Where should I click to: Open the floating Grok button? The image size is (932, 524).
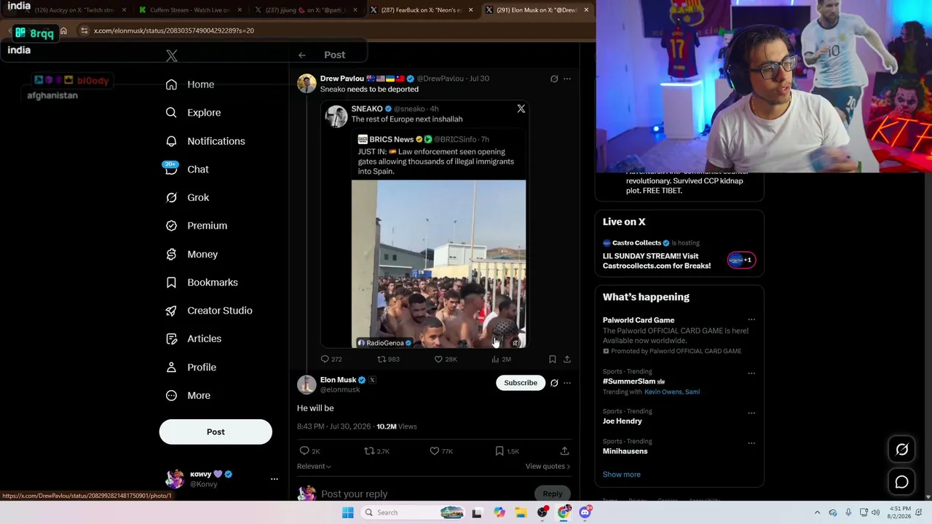point(901,450)
